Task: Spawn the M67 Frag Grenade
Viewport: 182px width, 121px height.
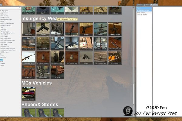Action: click(72, 58)
